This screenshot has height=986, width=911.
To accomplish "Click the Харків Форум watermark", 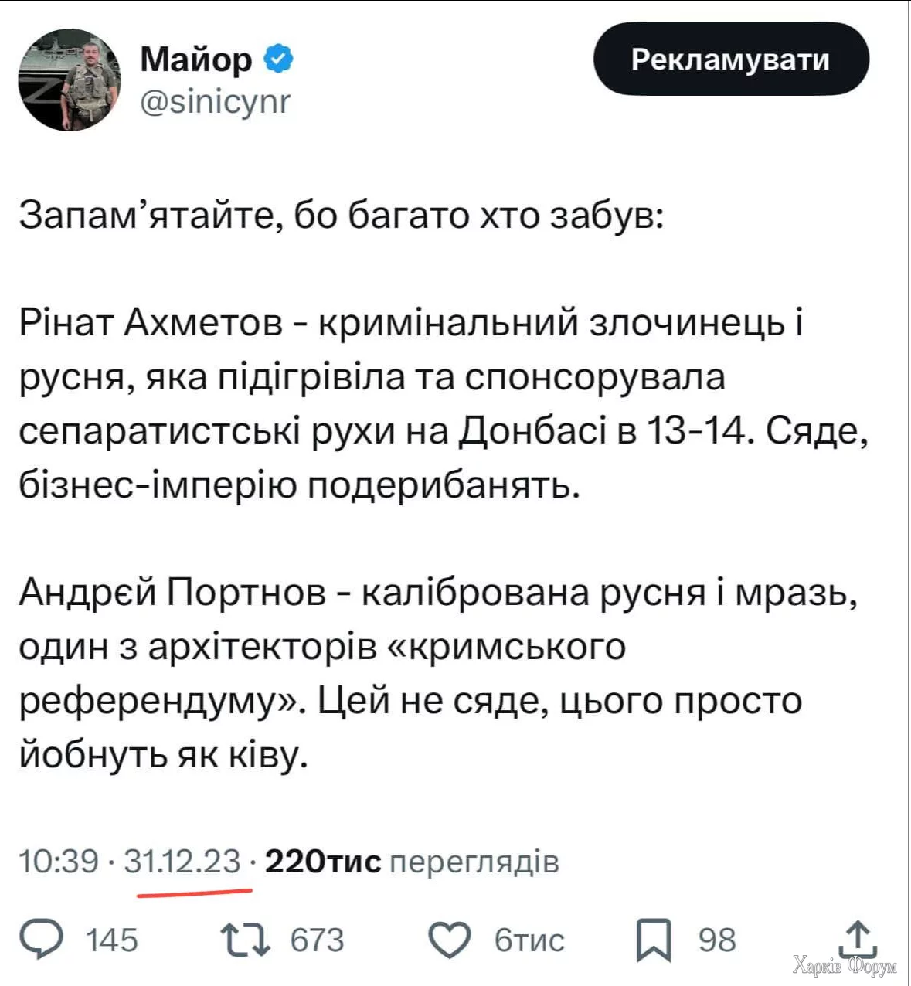I will click(x=844, y=965).
